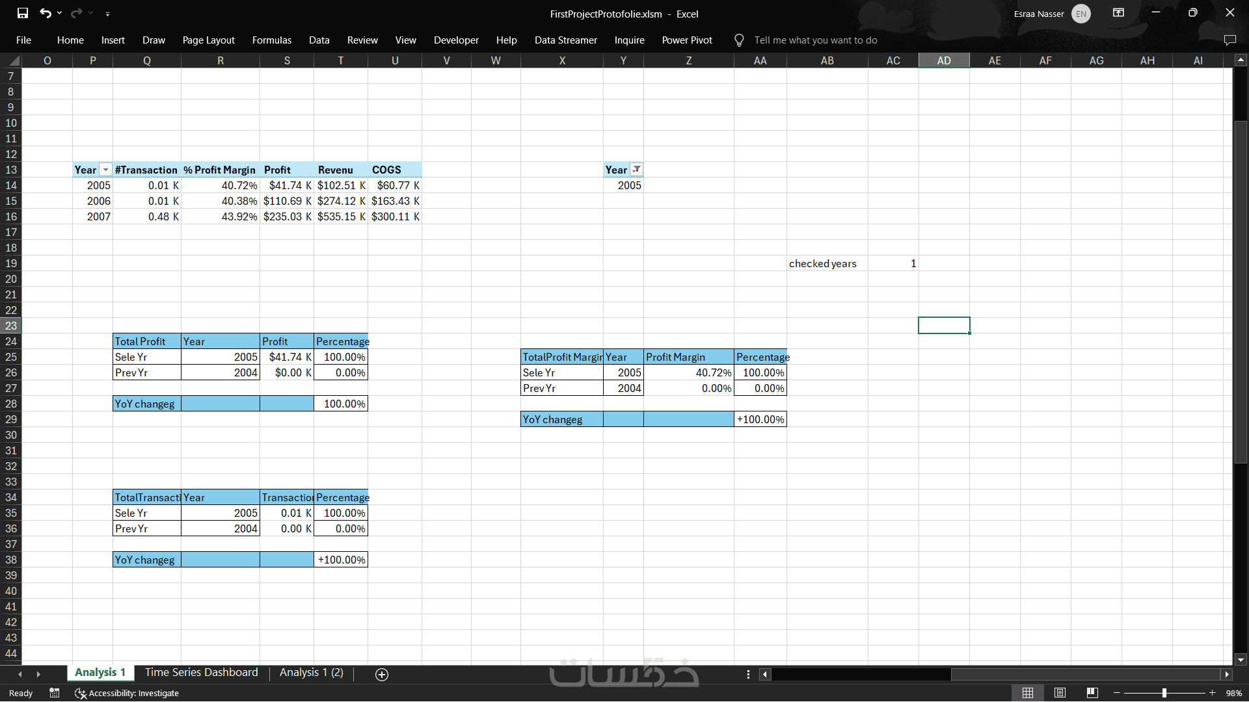Click the Select All corner triangle
The width and height of the screenshot is (1249, 702).
pyautogui.click(x=14, y=61)
